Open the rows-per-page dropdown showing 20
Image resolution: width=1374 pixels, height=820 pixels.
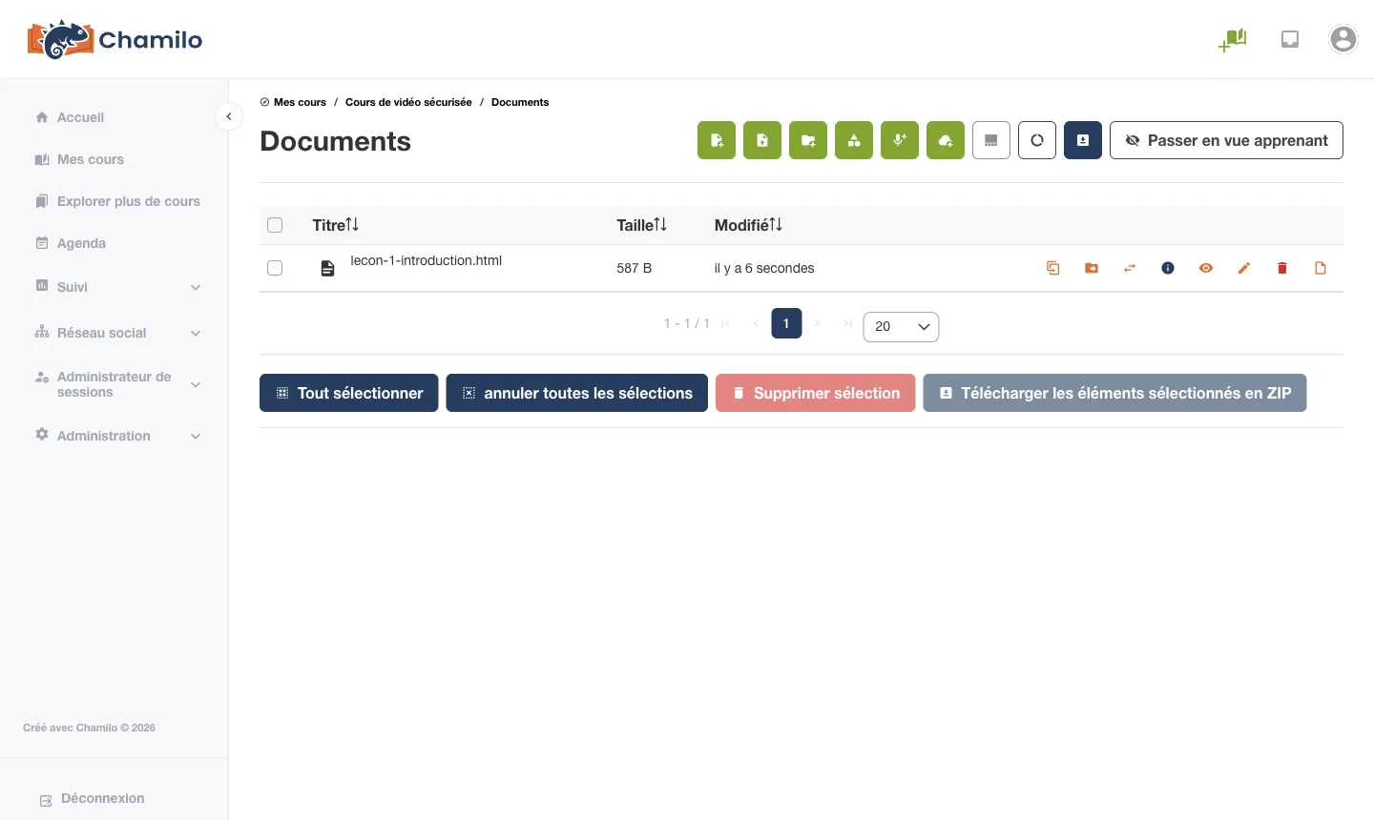click(901, 326)
